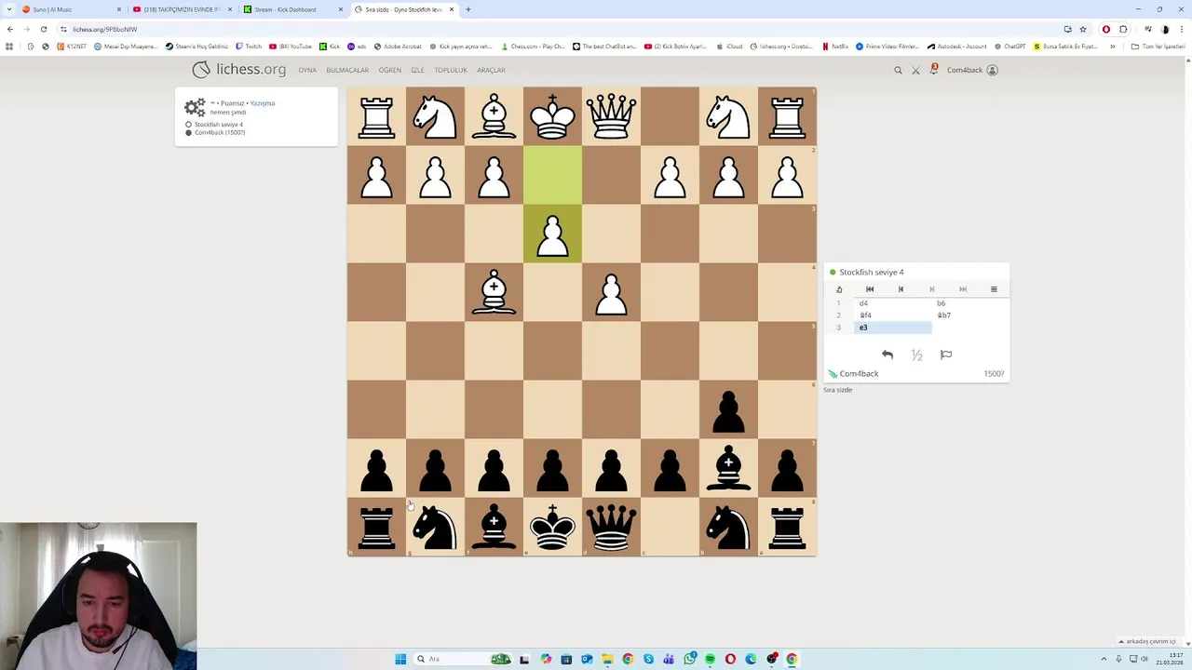Viewport: 1192px width, 670px height.
Task: Open the TOPLULUK menu
Action: click(x=451, y=70)
